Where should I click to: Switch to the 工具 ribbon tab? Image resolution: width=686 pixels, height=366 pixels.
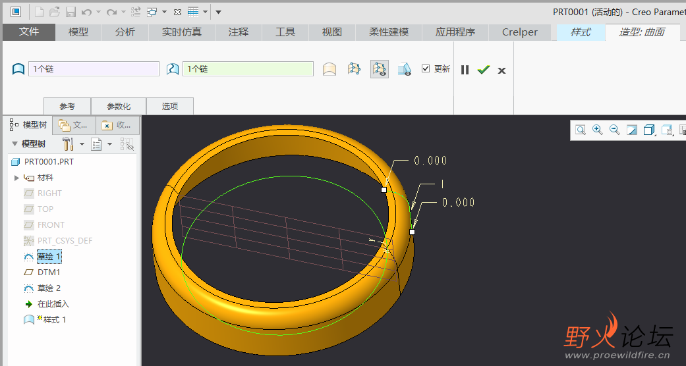pyautogui.click(x=285, y=32)
